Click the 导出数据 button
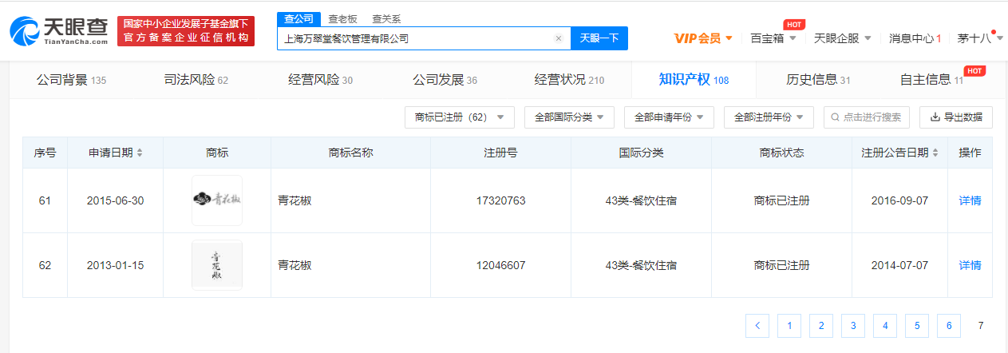 tap(956, 117)
